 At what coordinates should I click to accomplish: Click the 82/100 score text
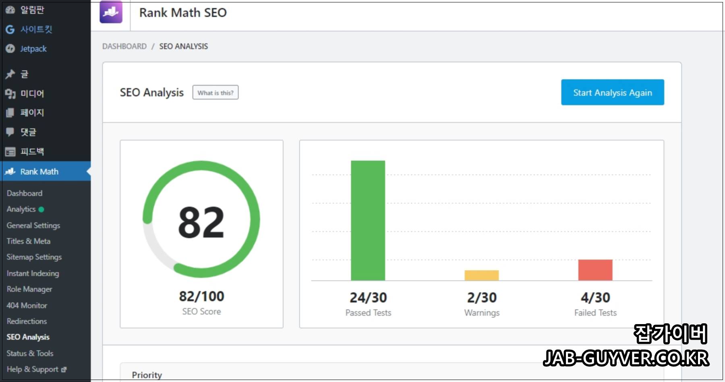coord(202,297)
